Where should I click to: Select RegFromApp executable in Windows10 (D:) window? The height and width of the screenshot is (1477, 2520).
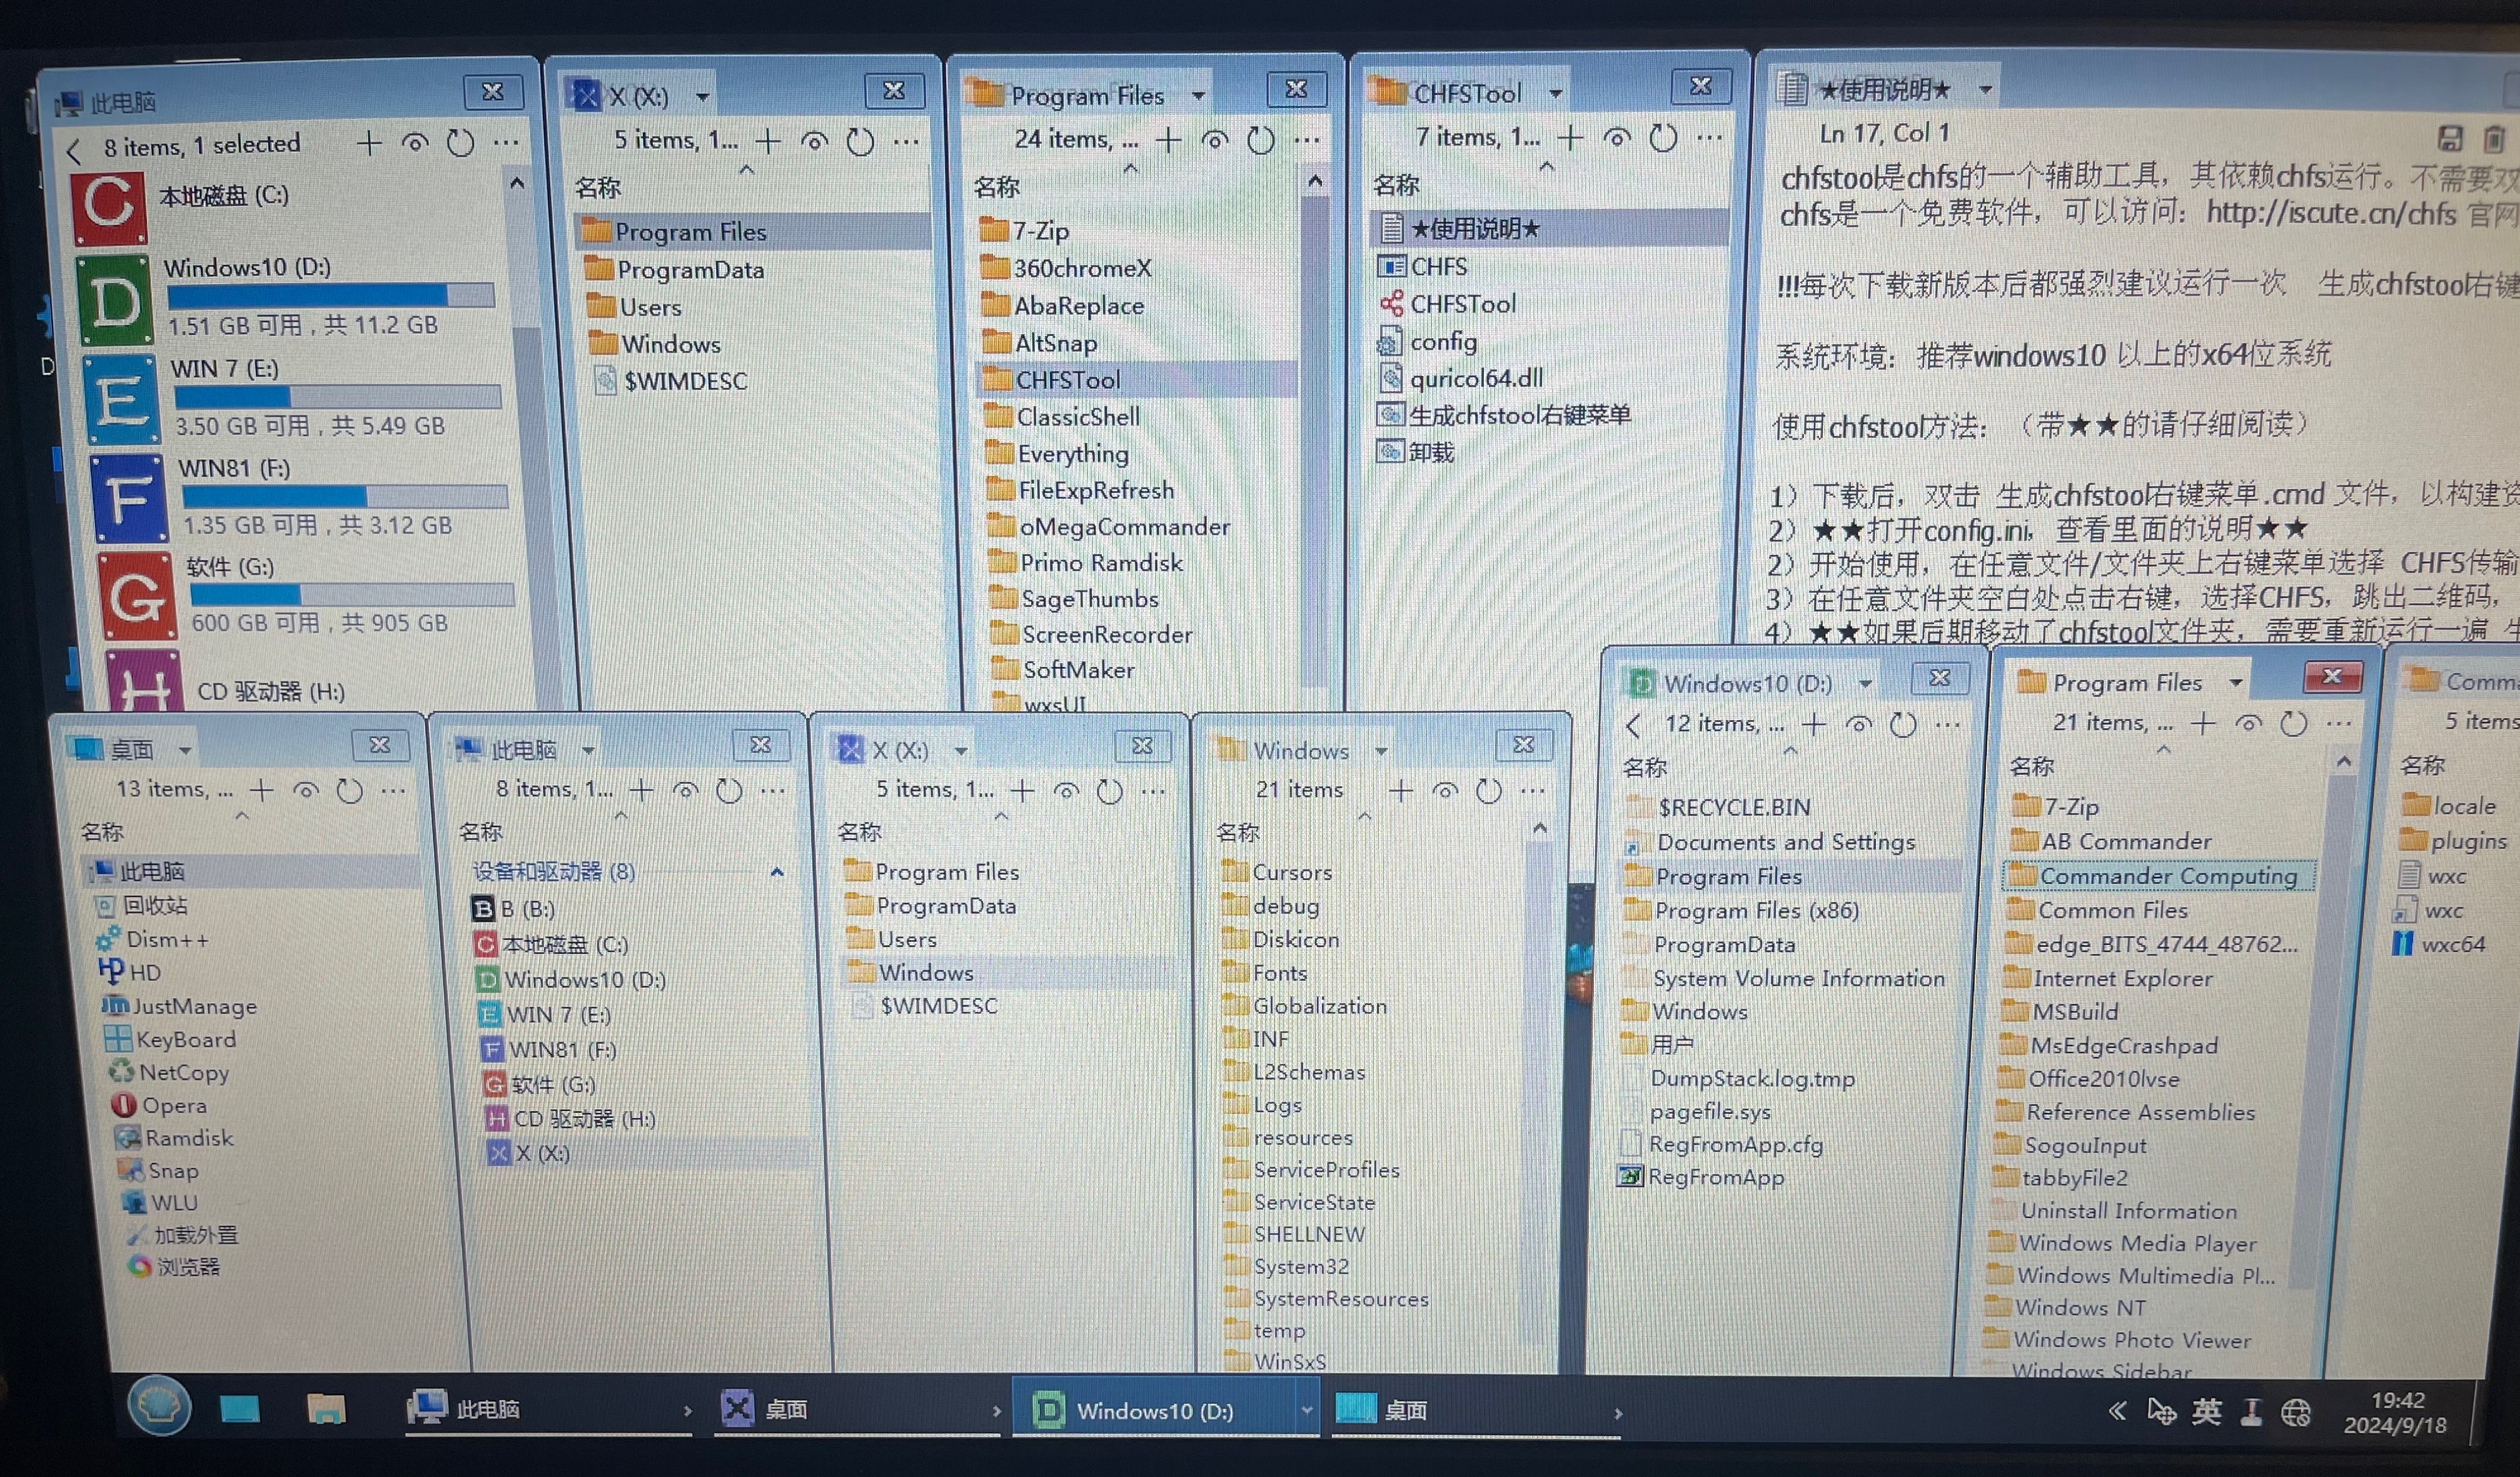pyautogui.click(x=1701, y=1177)
